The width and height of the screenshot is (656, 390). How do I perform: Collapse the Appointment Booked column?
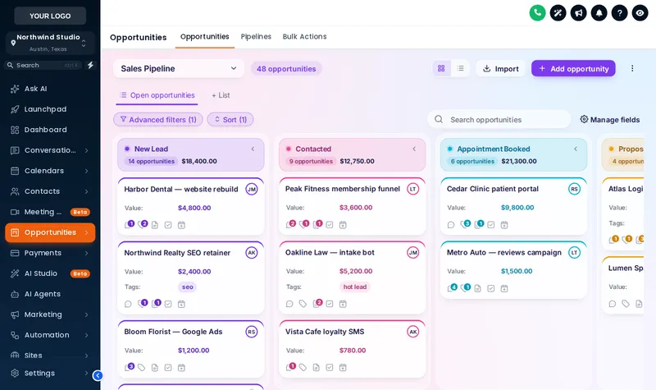click(x=576, y=149)
